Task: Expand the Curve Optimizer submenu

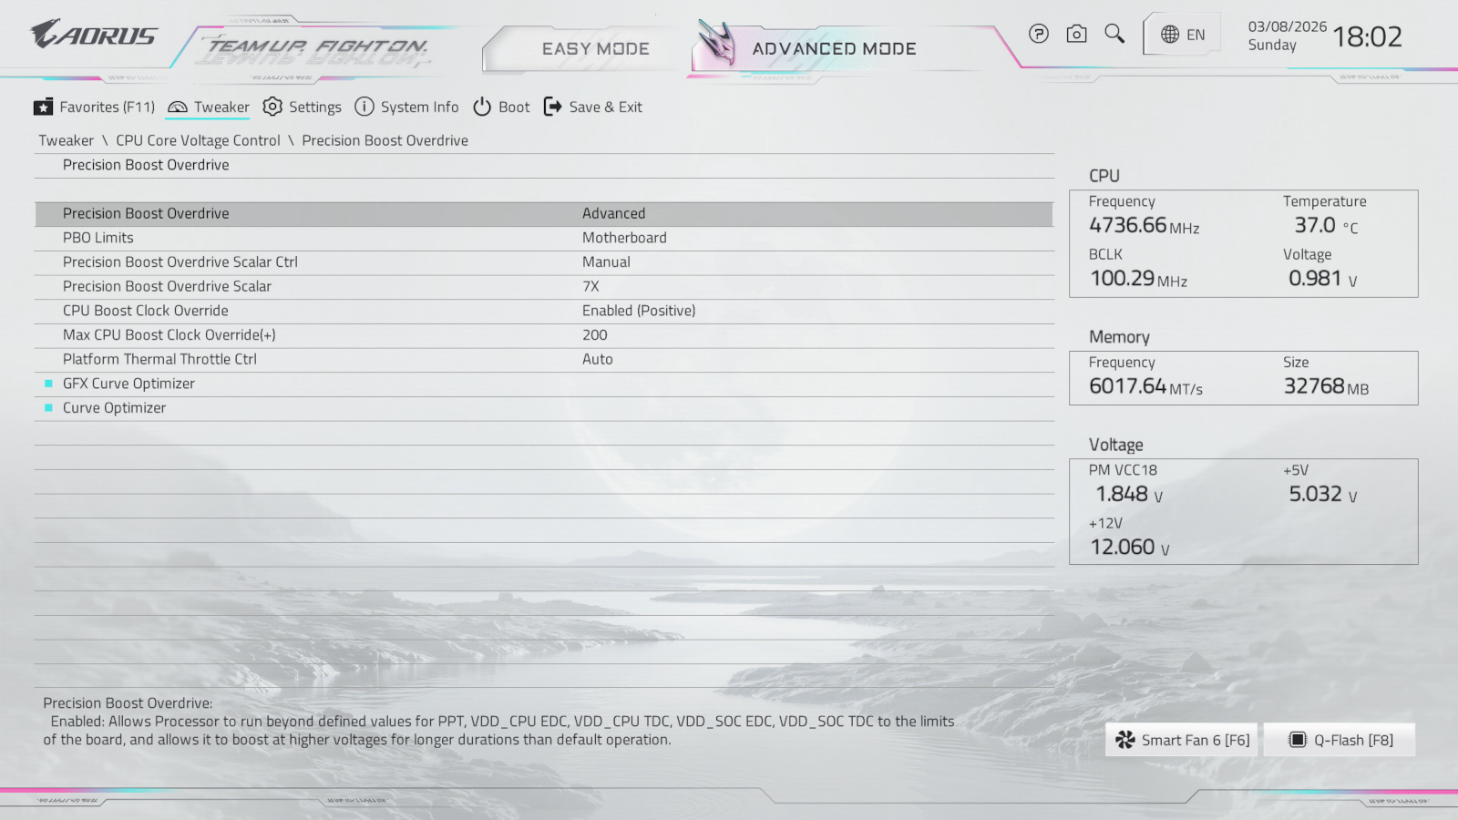Action: point(114,408)
